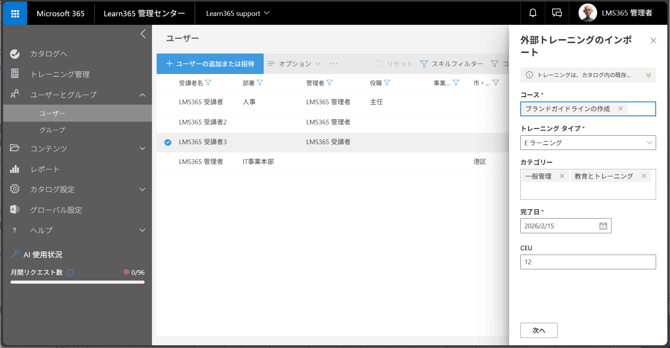Click the 完了日 date field 2026/2/15
The height and width of the screenshot is (348, 670).
[566, 226]
